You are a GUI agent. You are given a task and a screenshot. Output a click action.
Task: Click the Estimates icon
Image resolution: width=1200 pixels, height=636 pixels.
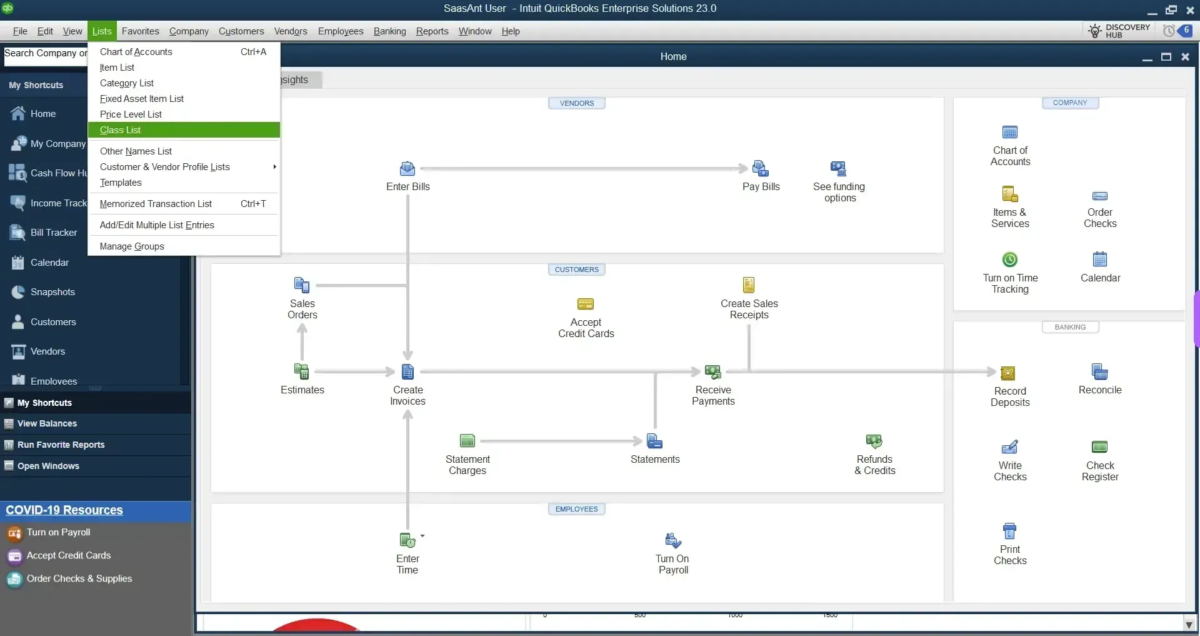302,371
